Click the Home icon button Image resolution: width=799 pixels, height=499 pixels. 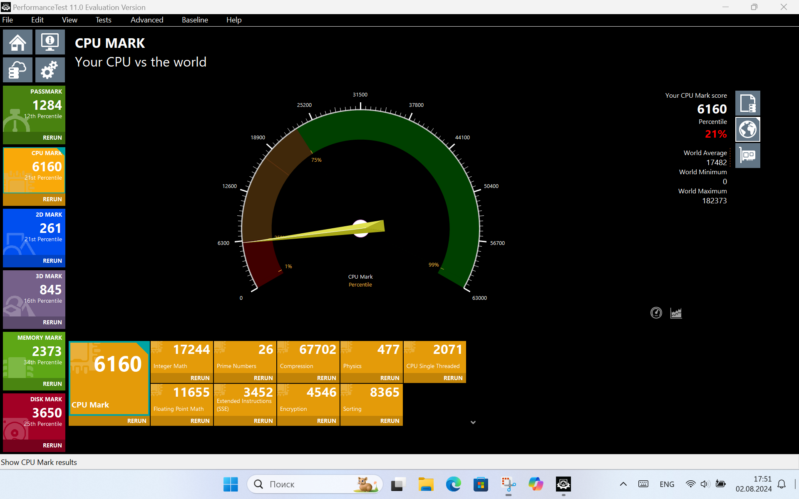click(x=17, y=42)
